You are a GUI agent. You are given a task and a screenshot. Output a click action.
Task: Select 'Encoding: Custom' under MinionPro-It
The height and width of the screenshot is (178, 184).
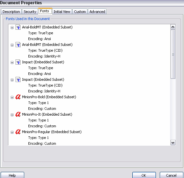(x=42, y=126)
